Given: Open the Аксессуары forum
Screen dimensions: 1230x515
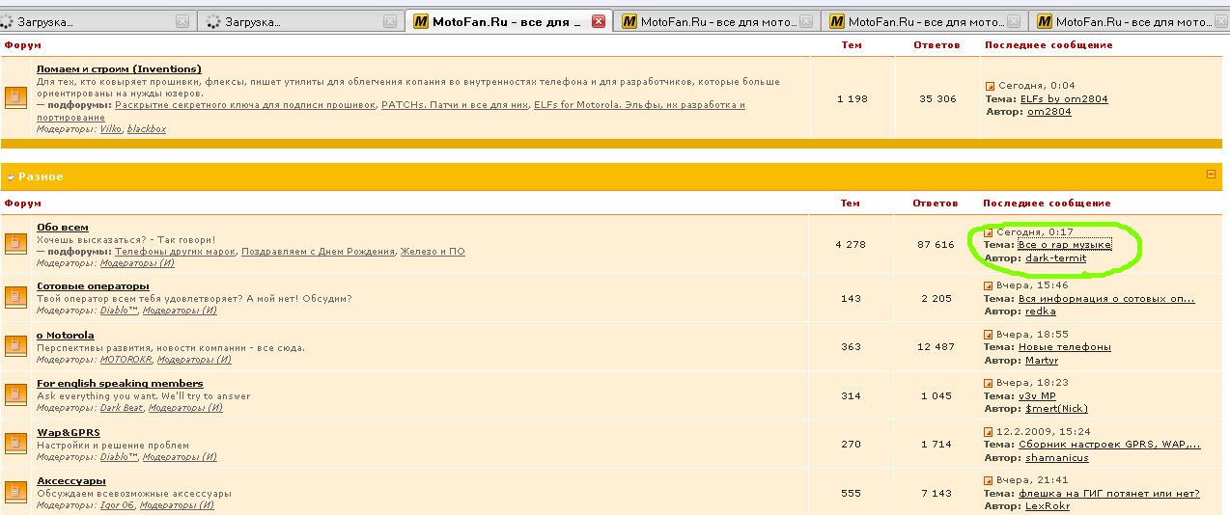Looking at the screenshot, I should tap(71, 480).
